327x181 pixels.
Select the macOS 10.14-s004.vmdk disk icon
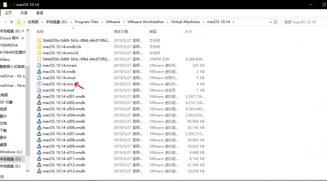tap(39, 115)
